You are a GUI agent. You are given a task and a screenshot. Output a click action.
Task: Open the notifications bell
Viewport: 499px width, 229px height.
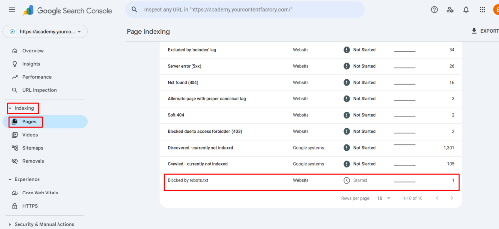(x=466, y=10)
